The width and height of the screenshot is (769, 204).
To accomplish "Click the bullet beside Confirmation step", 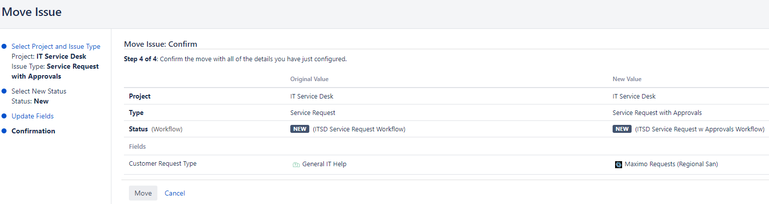I will pyautogui.click(x=4, y=131).
